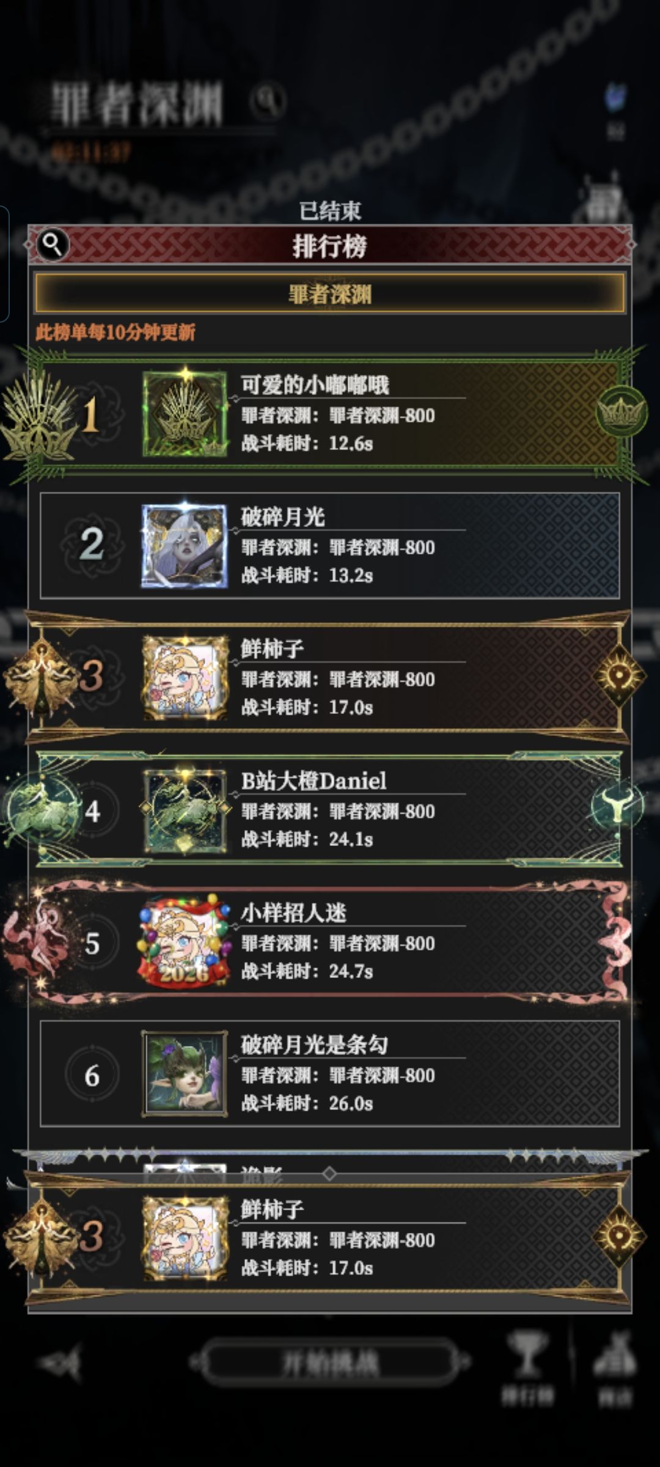660x1467 pixels.
Task: Tap the green centaur emblem beside rank 4
Action: click(x=42, y=810)
